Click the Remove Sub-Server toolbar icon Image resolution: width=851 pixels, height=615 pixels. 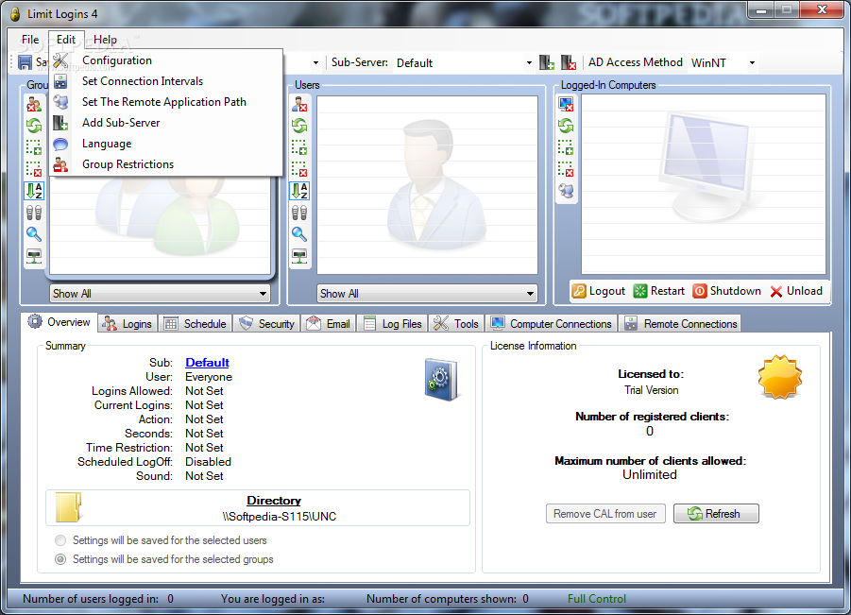click(x=569, y=62)
